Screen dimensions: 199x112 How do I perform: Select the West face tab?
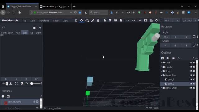18,33
